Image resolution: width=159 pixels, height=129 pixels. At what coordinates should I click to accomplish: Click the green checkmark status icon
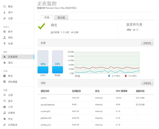click(41, 26)
